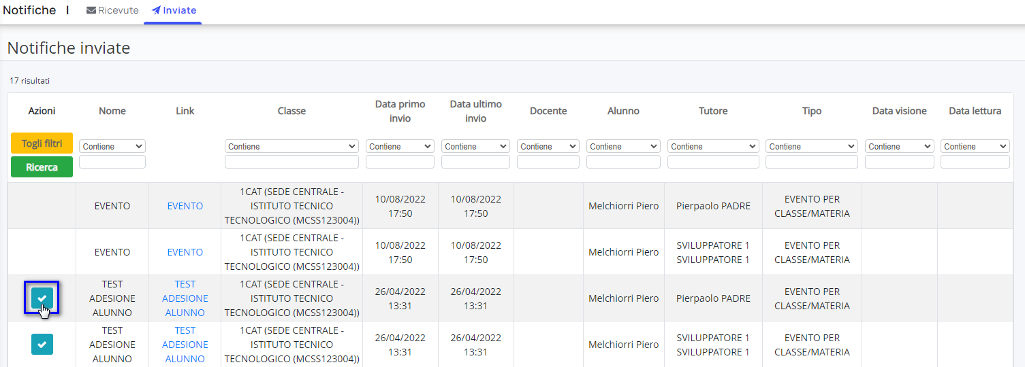Click the green Ricerca button
Viewport: 1025px width, 367px height.
pyautogui.click(x=42, y=167)
